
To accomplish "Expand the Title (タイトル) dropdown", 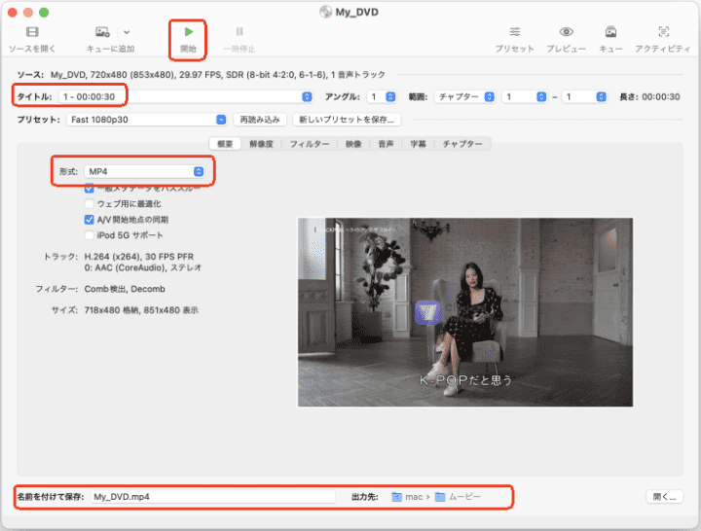I will 185,97.
